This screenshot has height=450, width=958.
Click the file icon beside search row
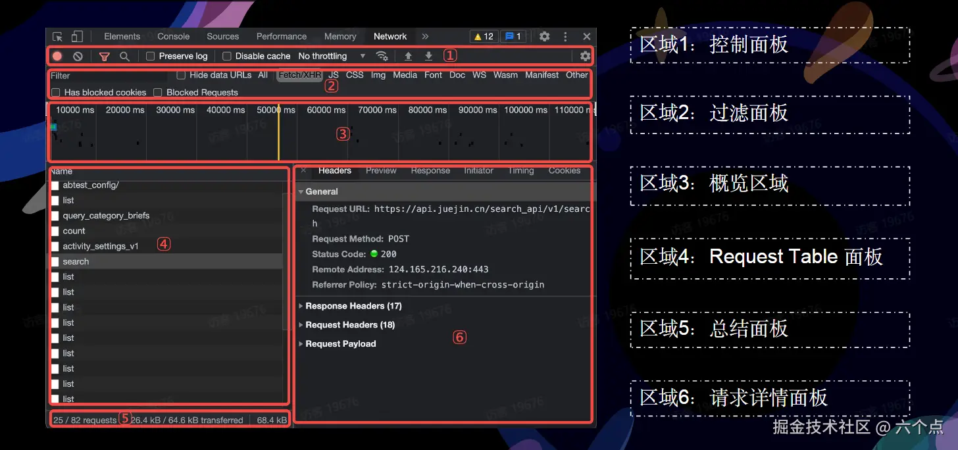click(x=55, y=262)
